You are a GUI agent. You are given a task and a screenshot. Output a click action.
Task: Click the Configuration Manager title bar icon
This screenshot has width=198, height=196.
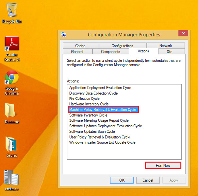pyautogui.click(x=63, y=34)
